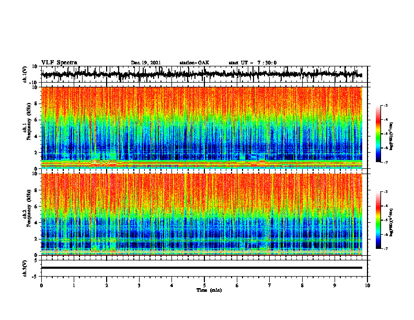Click the ch.2 spectrogram color bar

click(x=378, y=220)
